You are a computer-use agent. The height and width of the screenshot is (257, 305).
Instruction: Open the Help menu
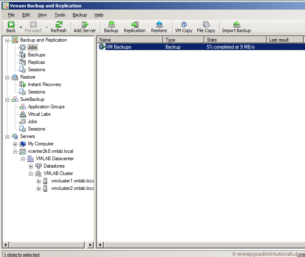pyautogui.click(x=99, y=15)
